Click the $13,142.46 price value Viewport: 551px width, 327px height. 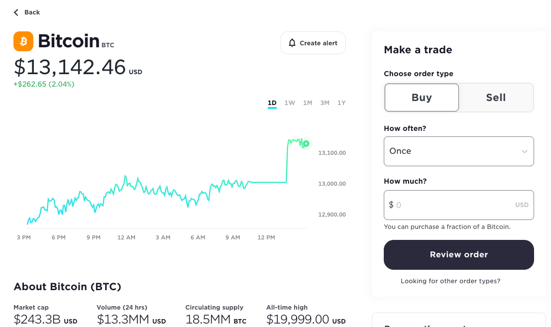[x=70, y=67]
